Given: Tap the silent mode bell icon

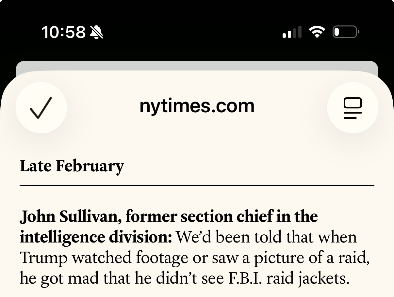Looking at the screenshot, I should tap(96, 32).
